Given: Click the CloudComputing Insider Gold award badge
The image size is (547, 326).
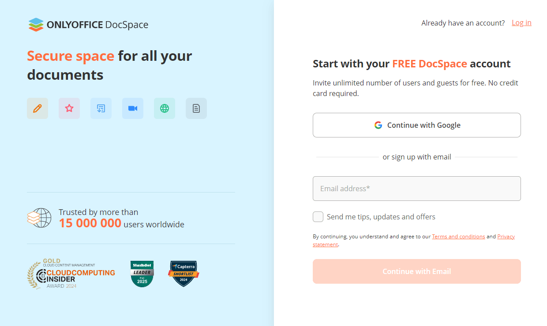Looking at the screenshot, I should tap(71, 274).
